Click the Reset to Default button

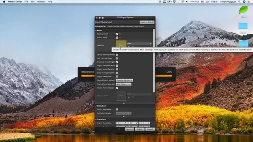147,22
